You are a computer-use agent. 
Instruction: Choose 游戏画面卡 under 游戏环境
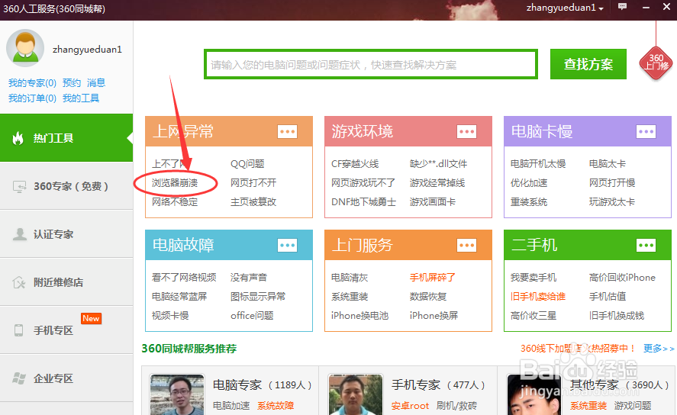[433, 202]
